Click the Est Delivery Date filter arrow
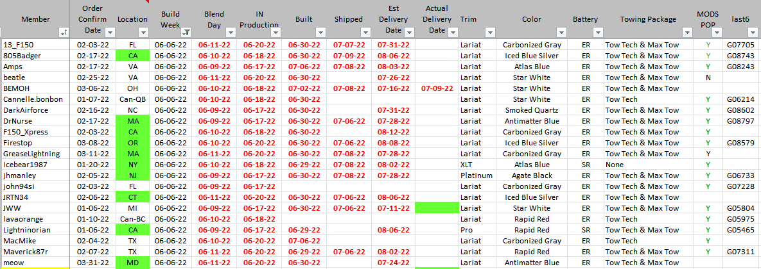The height and width of the screenshot is (269, 761). [x=408, y=31]
